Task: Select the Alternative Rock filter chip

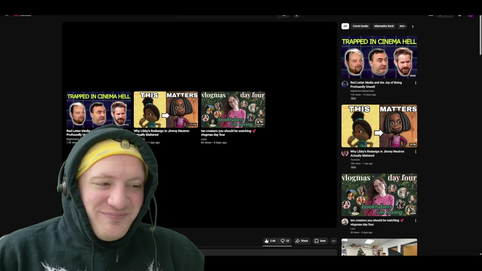Action: [x=384, y=26]
